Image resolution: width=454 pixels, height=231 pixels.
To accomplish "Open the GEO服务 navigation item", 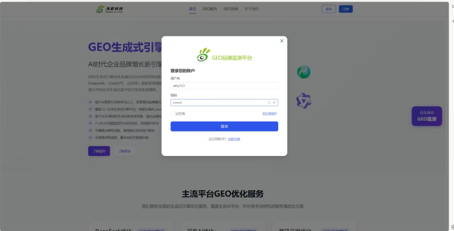I will [x=209, y=9].
